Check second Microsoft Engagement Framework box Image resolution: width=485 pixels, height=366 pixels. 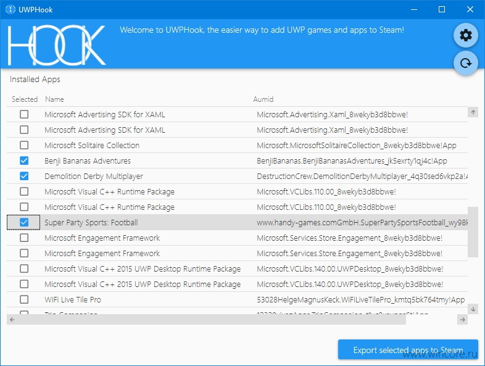point(24,253)
